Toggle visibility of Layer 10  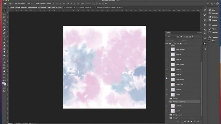tap(166, 90)
